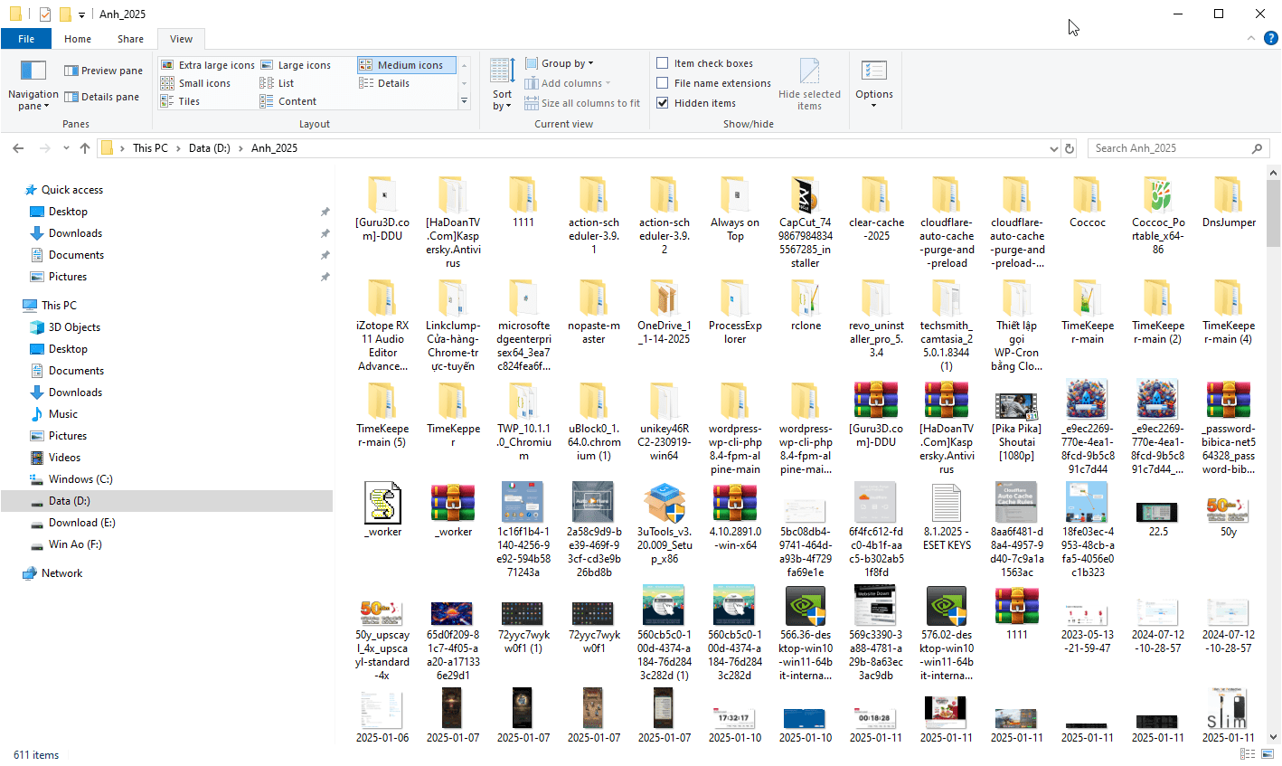
Task: Select Content layout
Action: (288, 101)
